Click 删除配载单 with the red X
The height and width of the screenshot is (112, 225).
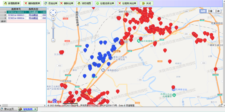tap(32, 3)
